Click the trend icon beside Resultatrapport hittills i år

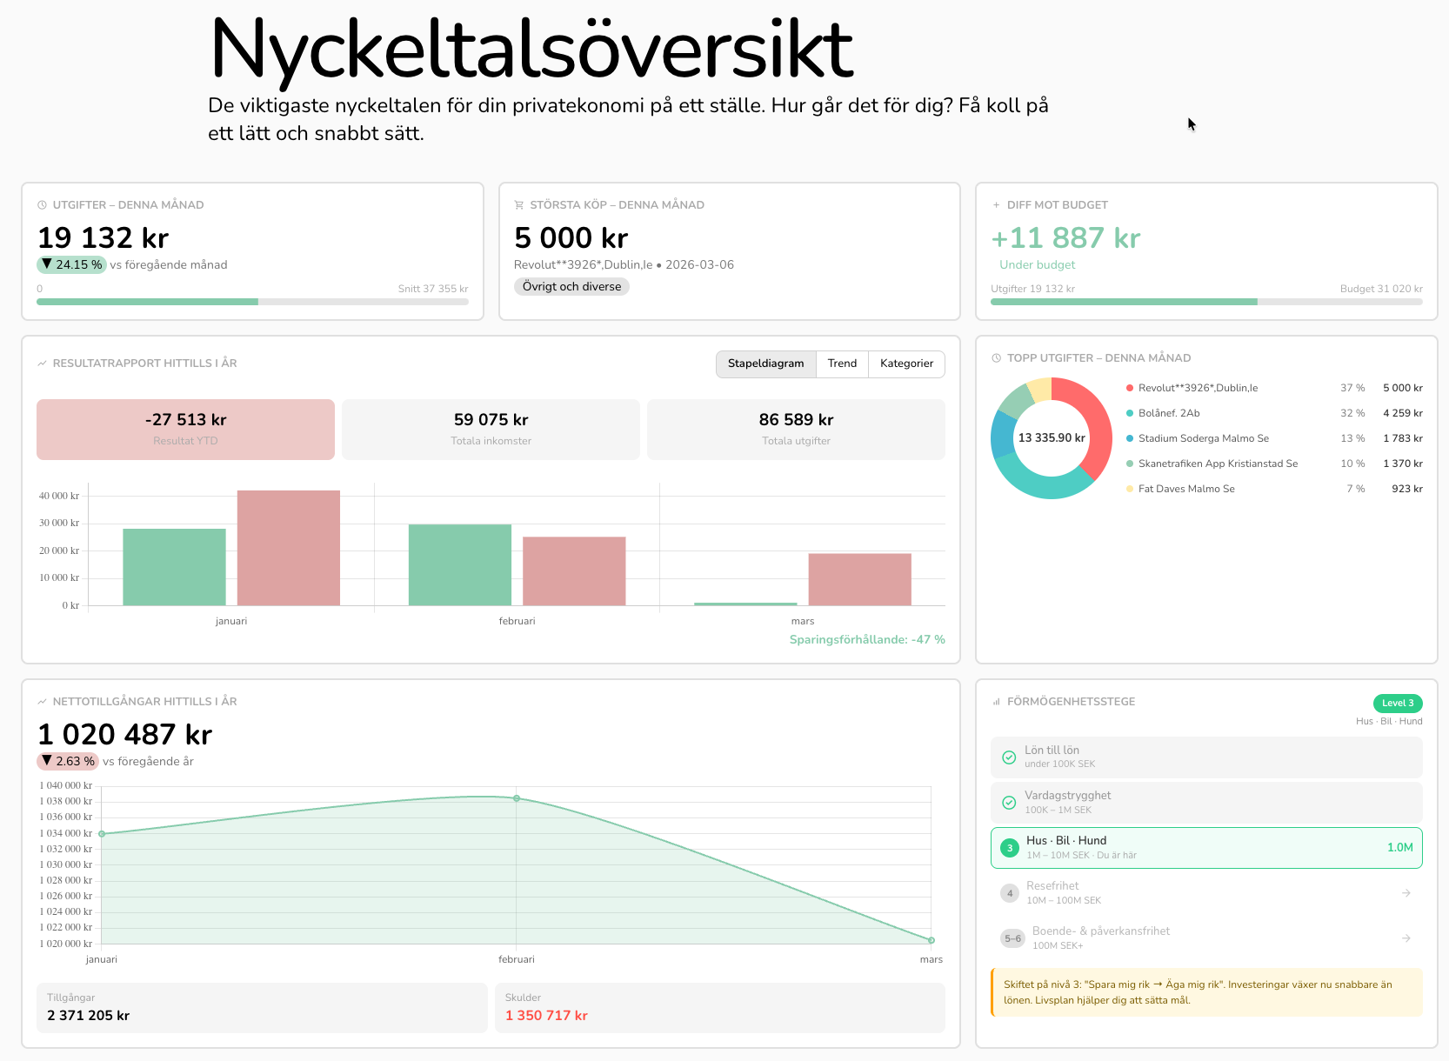click(42, 364)
